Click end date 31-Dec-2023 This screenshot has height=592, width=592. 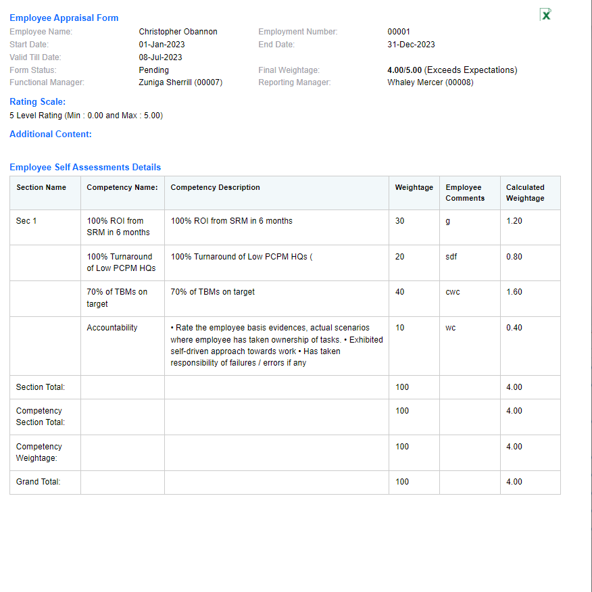[x=411, y=45]
